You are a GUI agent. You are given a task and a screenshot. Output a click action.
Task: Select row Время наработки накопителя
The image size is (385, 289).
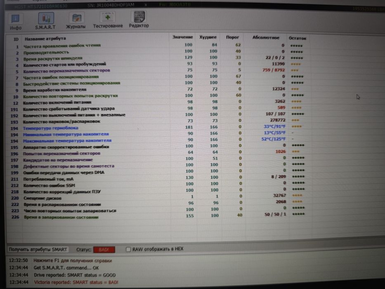tap(158, 90)
